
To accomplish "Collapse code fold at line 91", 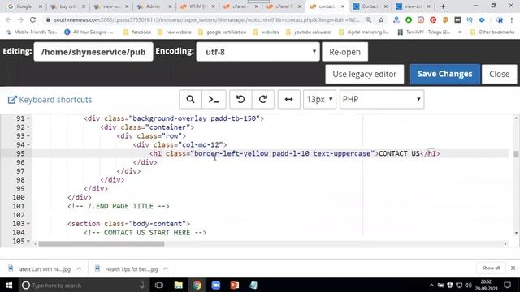I will tap(28, 118).
